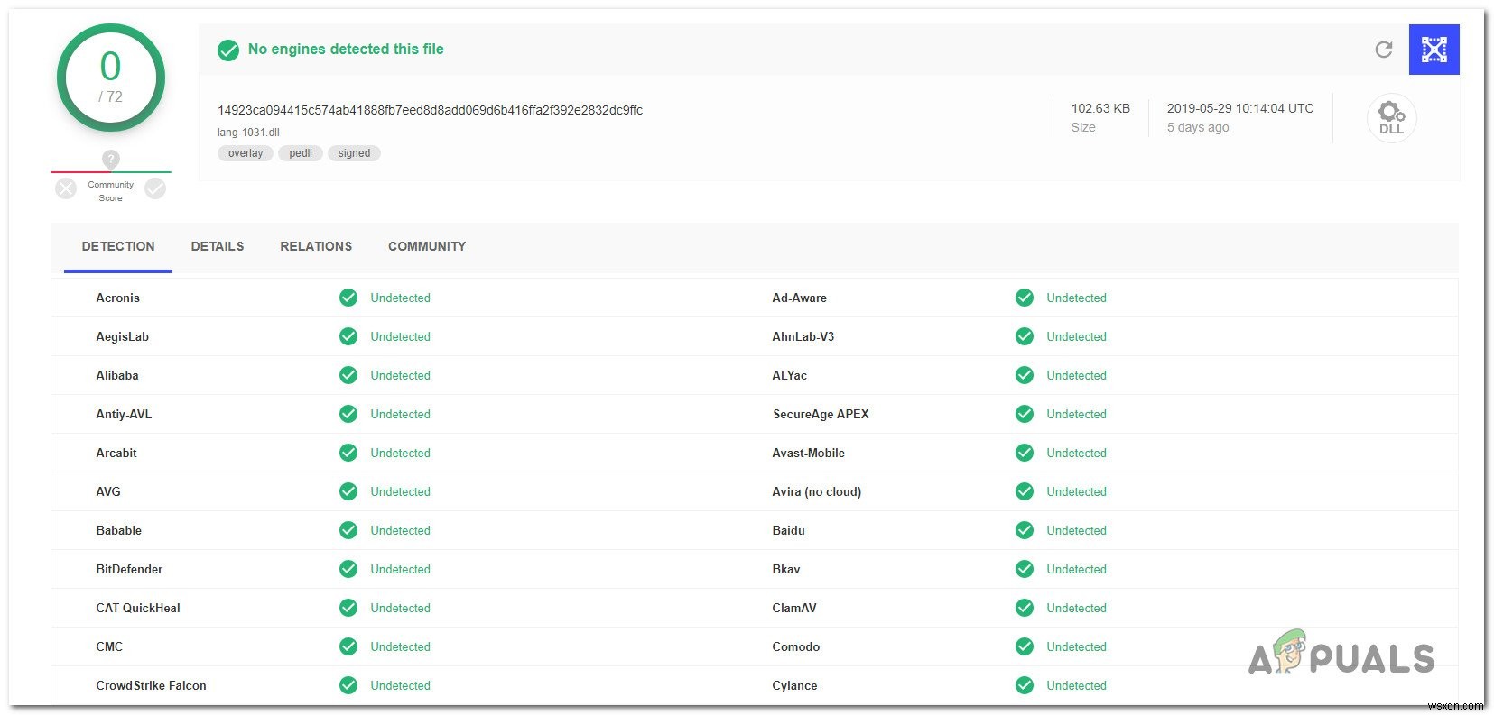Image resolution: width=1494 pixels, height=715 pixels.
Task: Click the lang-1031.dll file name
Action: click(248, 133)
